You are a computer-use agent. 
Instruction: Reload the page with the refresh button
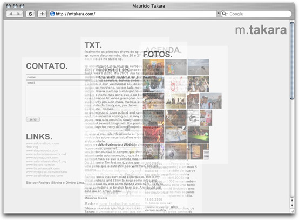30,14
